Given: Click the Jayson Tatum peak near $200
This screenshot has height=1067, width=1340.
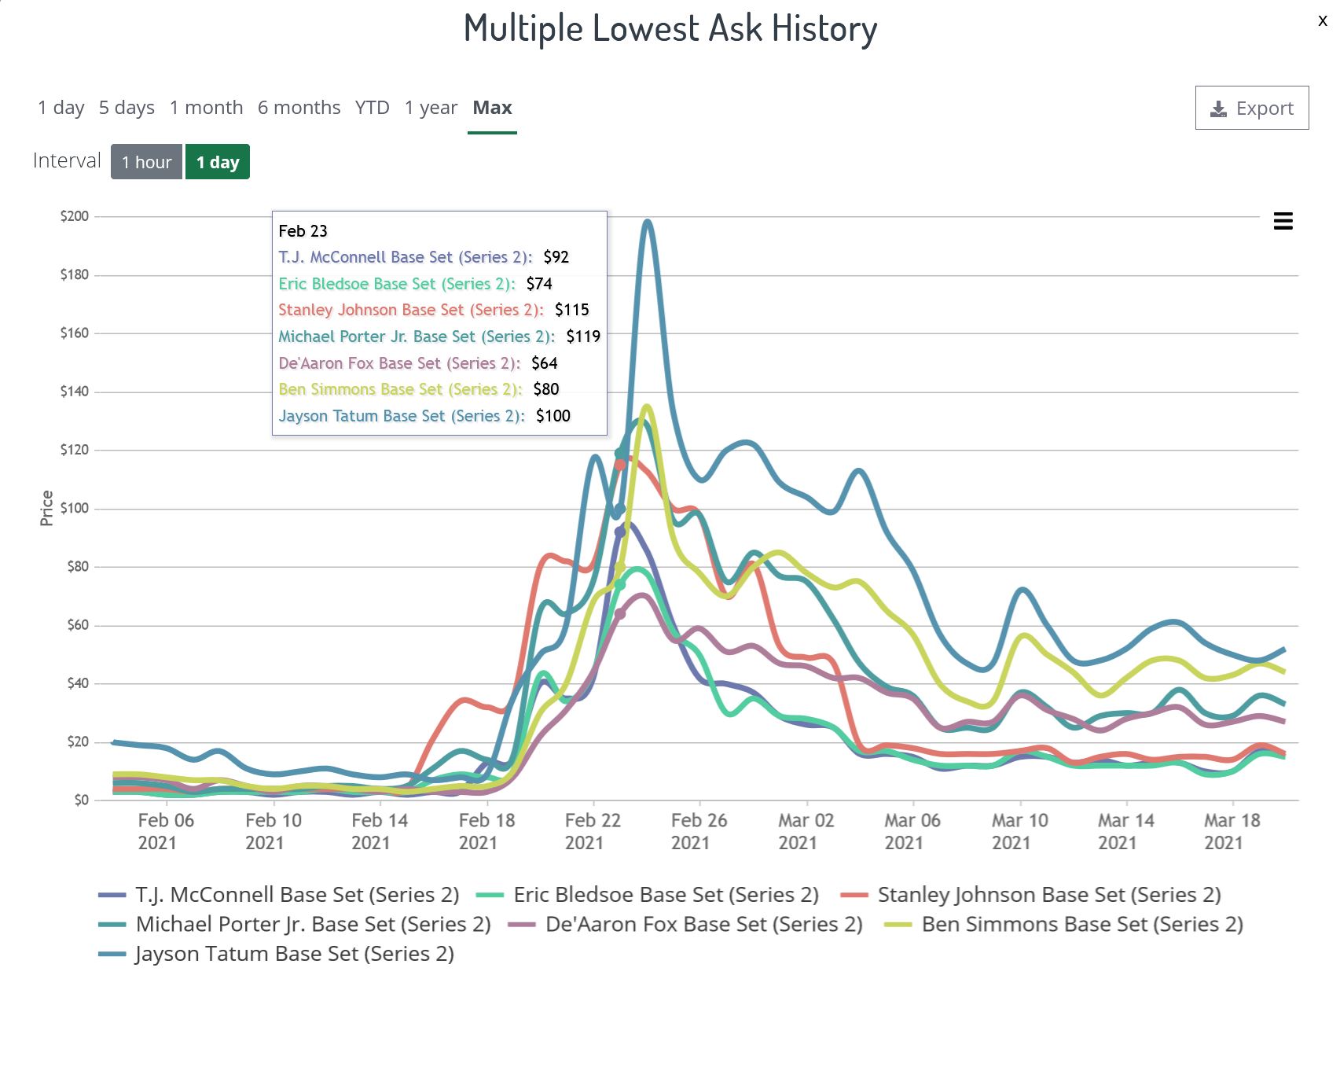Looking at the screenshot, I should point(648,223).
